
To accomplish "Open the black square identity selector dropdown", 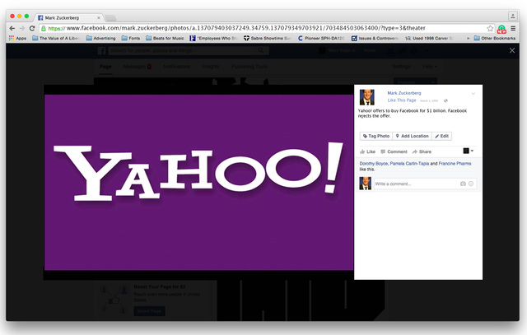I will pyautogui.click(x=469, y=151).
